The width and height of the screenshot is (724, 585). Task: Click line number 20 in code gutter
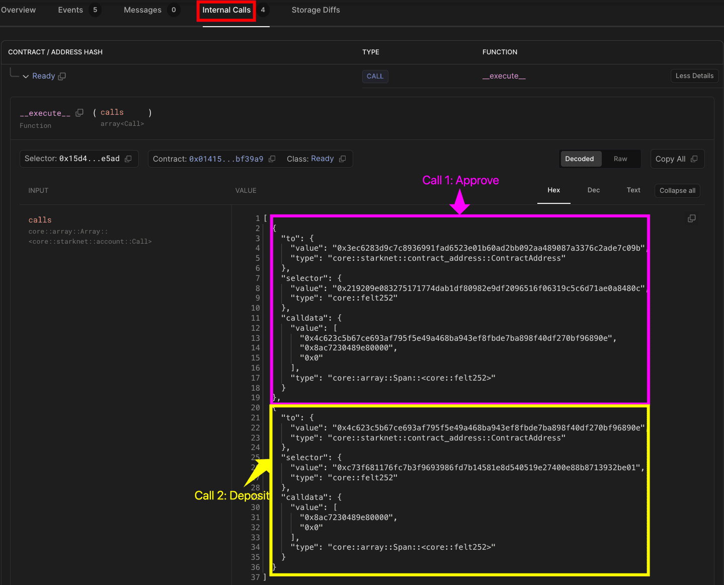[256, 408]
